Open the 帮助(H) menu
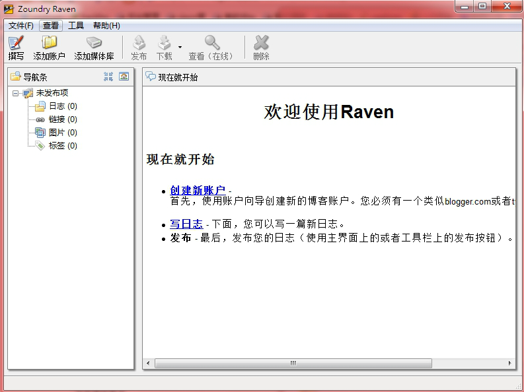The width and height of the screenshot is (524, 392). pos(106,26)
